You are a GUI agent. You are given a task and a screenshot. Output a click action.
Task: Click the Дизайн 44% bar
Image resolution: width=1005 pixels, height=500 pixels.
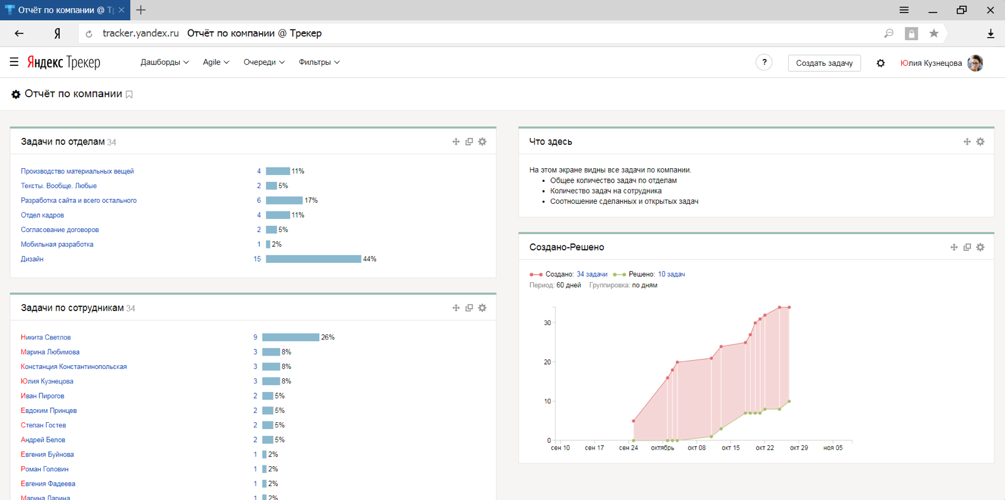pyautogui.click(x=314, y=259)
